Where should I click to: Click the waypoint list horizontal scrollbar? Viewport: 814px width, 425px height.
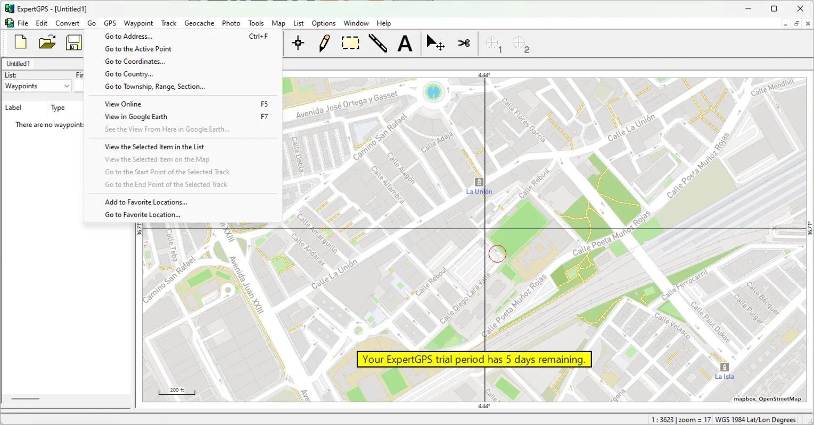26,398
